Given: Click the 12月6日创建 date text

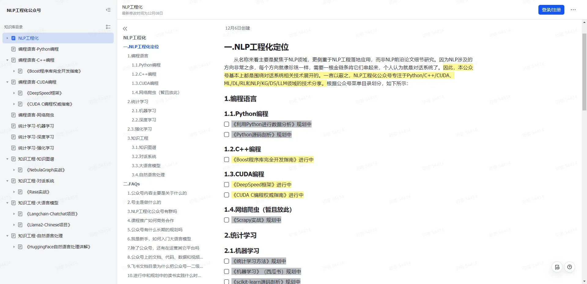Looking at the screenshot, I should [238, 28].
